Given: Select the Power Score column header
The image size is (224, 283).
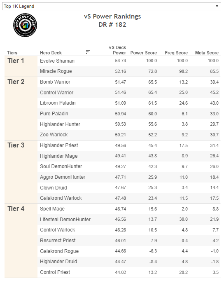Looking at the screenshot, I should [x=144, y=53].
